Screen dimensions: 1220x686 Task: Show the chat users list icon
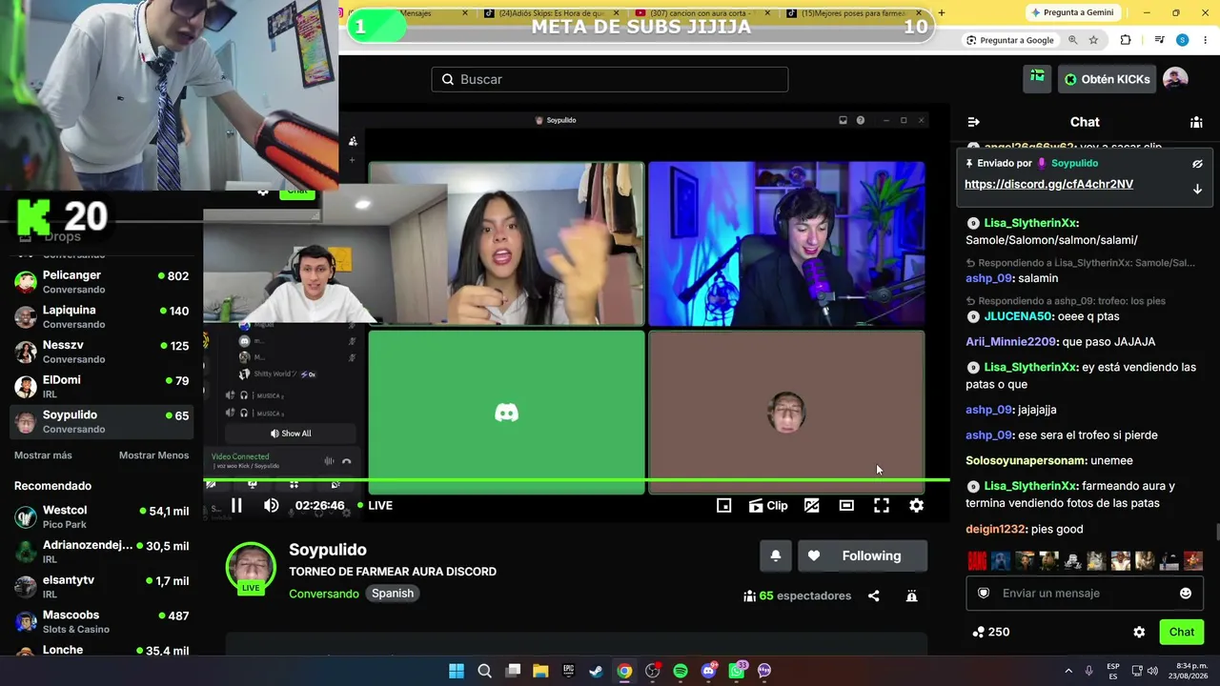tap(1196, 122)
